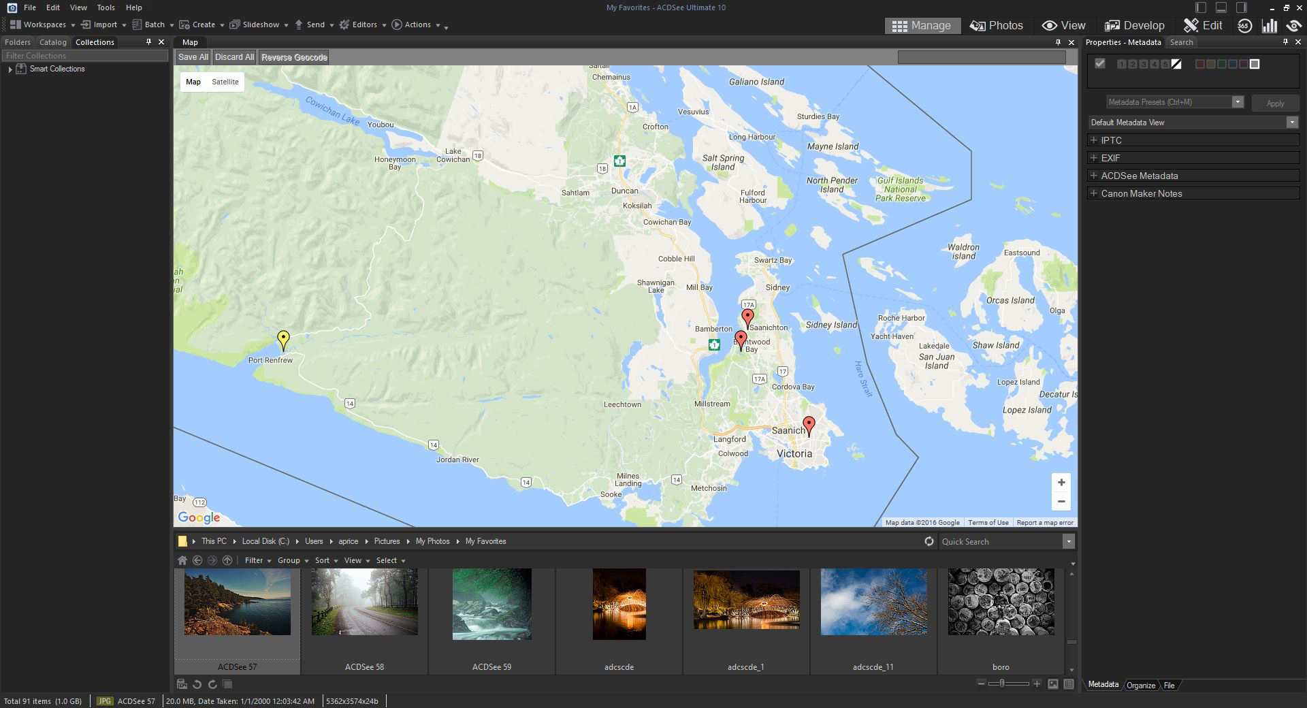The height and width of the screenshot is (708, 1307).
Task: Refresh the file list
Action: [929, 541]
